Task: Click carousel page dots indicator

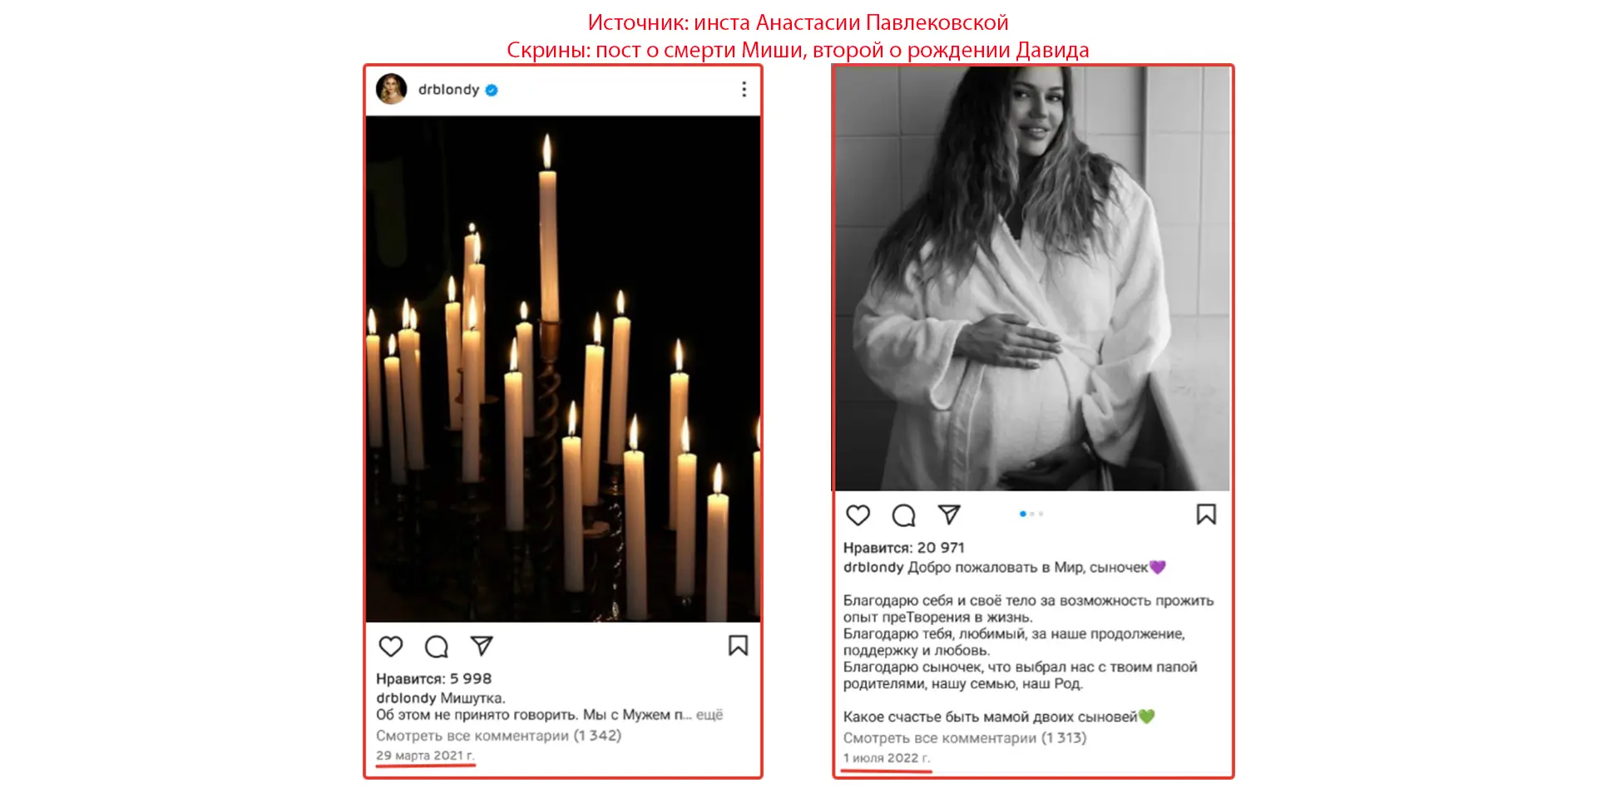Action: click(x=1031, y=514)
